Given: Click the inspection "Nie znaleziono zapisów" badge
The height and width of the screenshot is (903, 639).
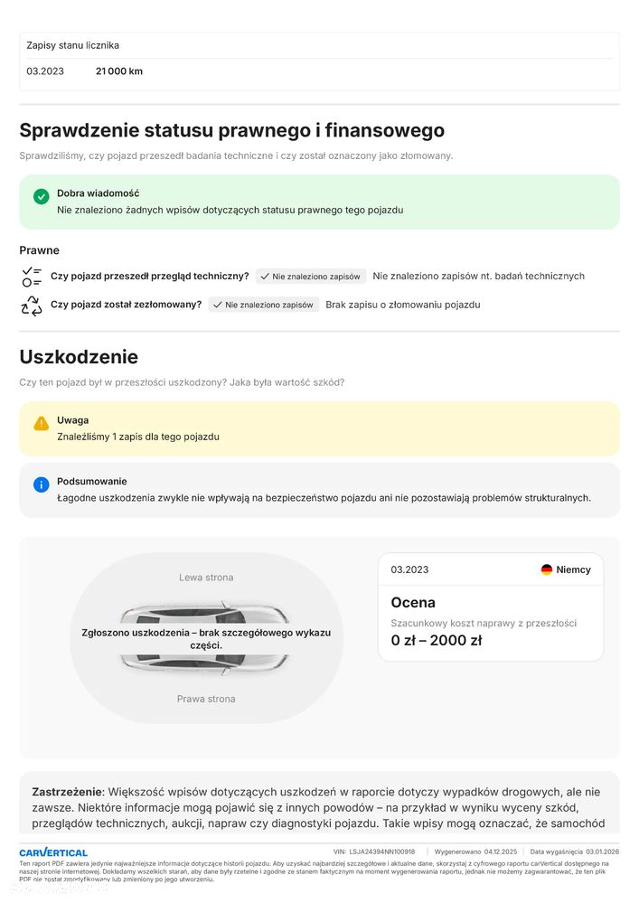Looking at the screenshot, I should [310, 277].
